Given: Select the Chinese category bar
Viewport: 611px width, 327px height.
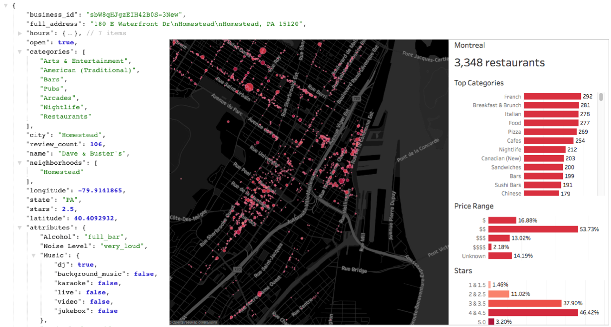Looking at the screenshot, I should tap(541, 193).
